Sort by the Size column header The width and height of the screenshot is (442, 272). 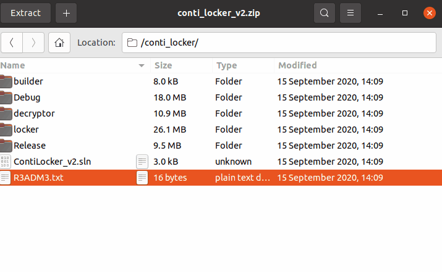[179, 65]
